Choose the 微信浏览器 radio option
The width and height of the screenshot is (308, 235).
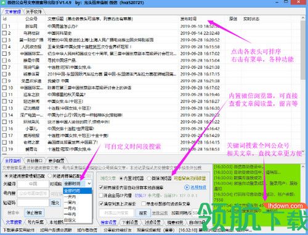point(149,179)
